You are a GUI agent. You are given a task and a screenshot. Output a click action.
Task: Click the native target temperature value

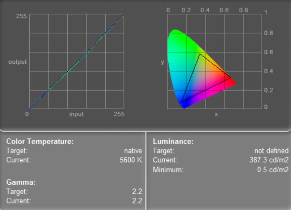click(133, 151)
